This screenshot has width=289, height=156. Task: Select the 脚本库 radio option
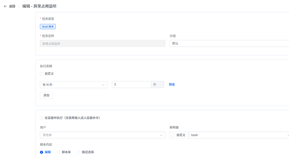(x=58, y=152)
